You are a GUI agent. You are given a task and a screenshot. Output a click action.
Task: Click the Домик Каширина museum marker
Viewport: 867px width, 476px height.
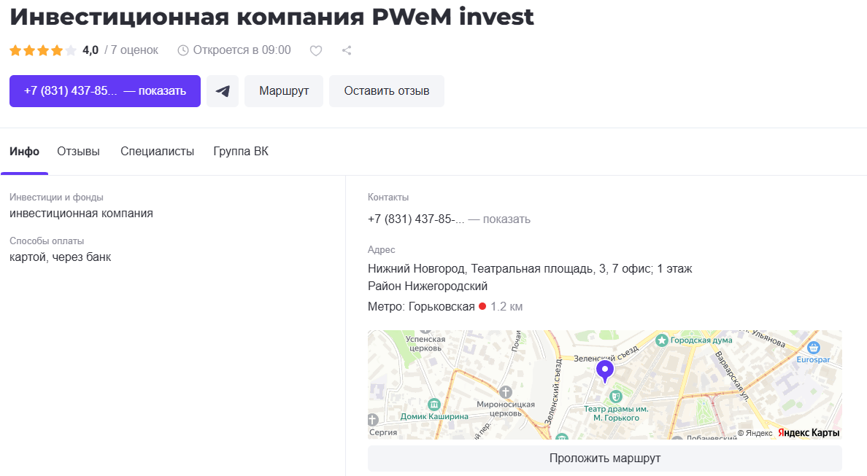[x=434, y=405]
